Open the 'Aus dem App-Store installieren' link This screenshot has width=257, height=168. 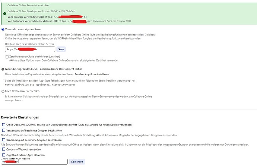[x=92, y=75]
